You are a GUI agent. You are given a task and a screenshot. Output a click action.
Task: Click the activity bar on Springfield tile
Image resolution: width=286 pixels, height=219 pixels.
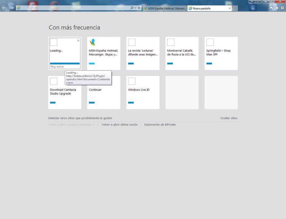[209, 63]
